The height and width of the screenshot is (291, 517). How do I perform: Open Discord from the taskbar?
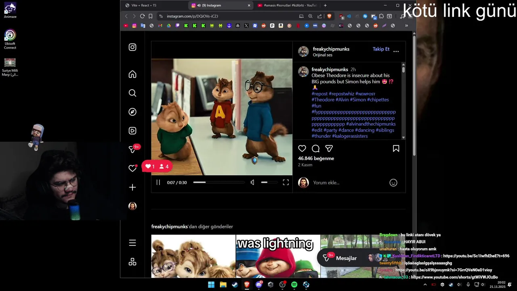tap(259, 285)
